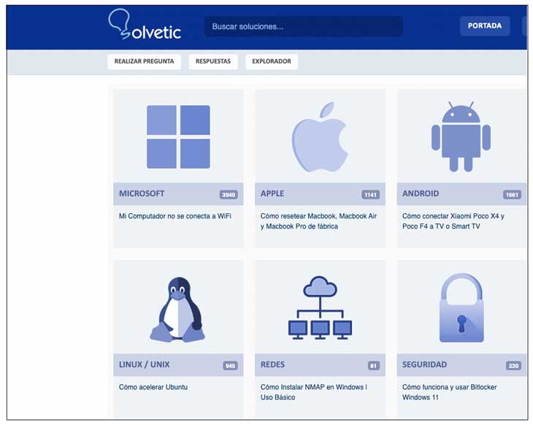Click the 81 count badge on Redes
Image resolution: width=533 pixels, height=425 pixels.
pos(374,366)
